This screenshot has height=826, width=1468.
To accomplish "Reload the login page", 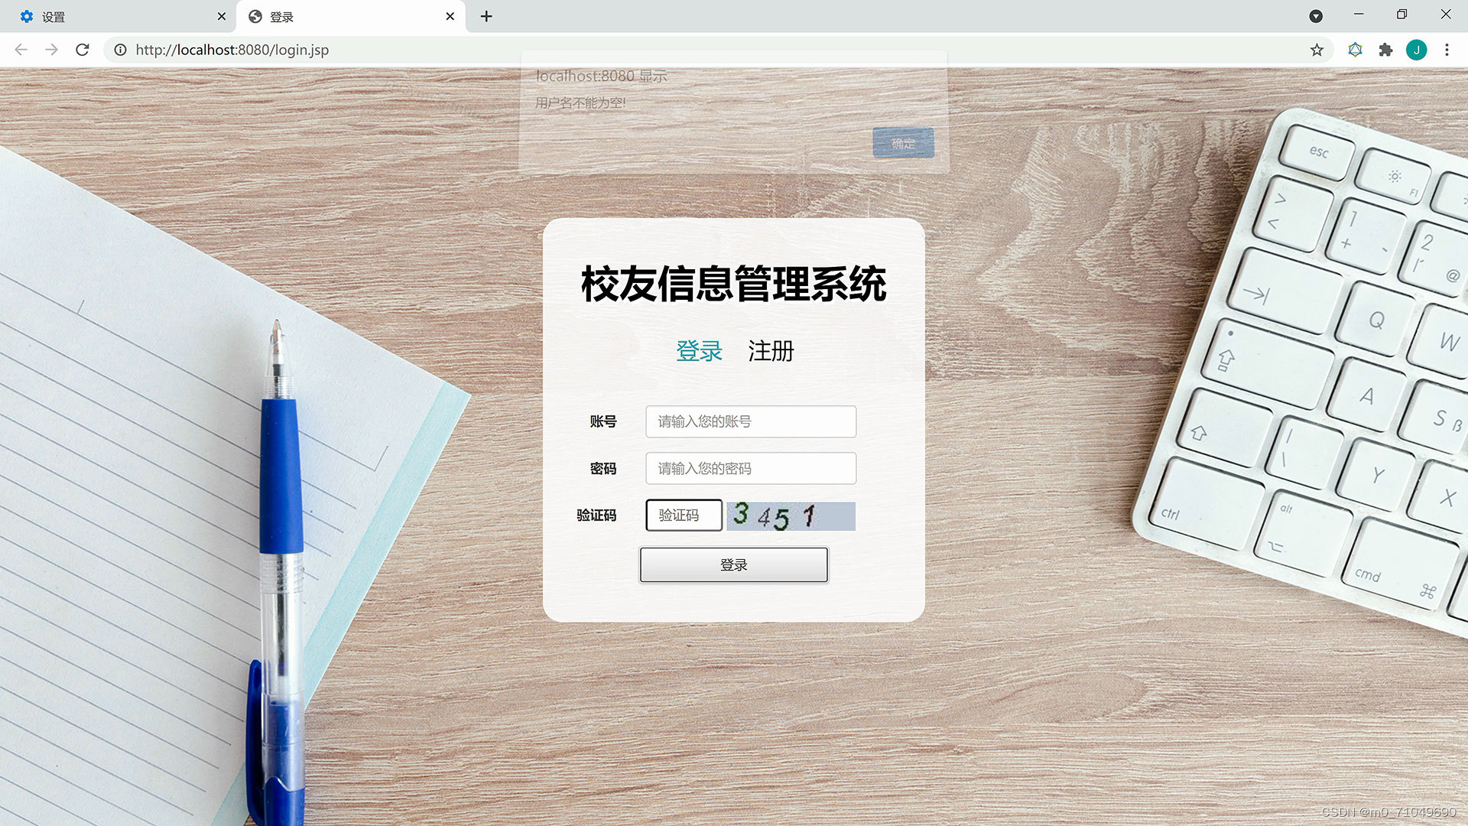I will click(x=83, y=50).
